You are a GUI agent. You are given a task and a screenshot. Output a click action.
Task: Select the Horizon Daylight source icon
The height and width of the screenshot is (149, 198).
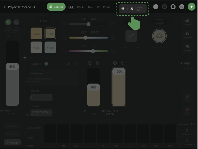(159, 36)
